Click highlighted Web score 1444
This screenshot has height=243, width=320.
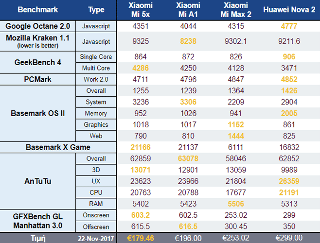236,136
